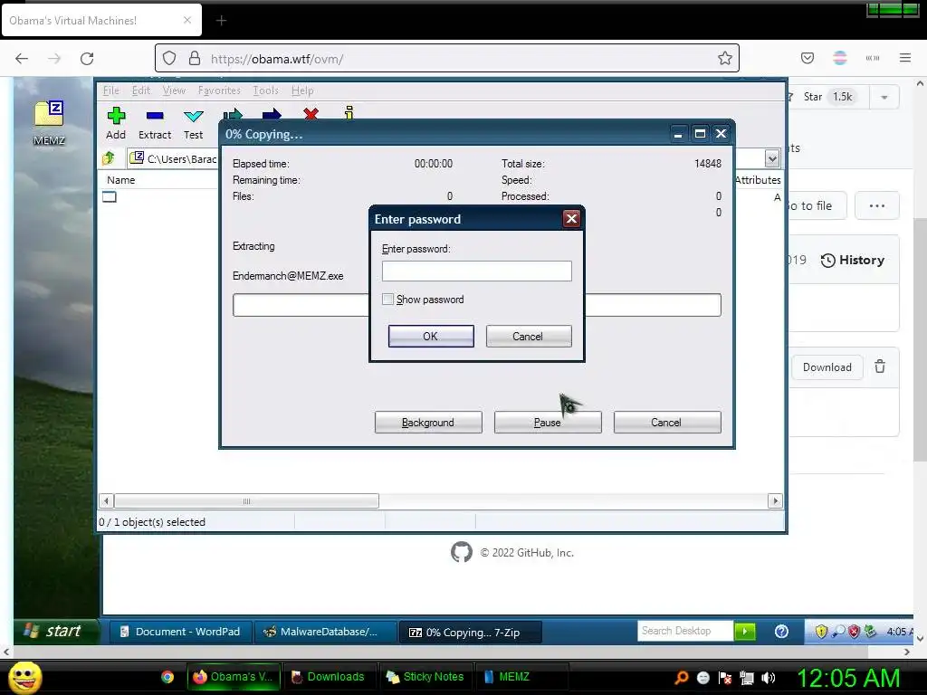The height and width of the screenshot is (695, 927).
Task: Open a new browser tab with plus
Action: tap(221, 21)
